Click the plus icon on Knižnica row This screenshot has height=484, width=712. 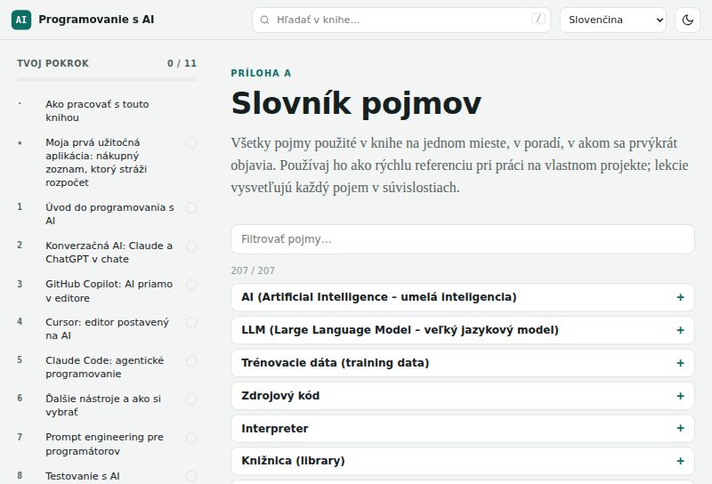680,461
